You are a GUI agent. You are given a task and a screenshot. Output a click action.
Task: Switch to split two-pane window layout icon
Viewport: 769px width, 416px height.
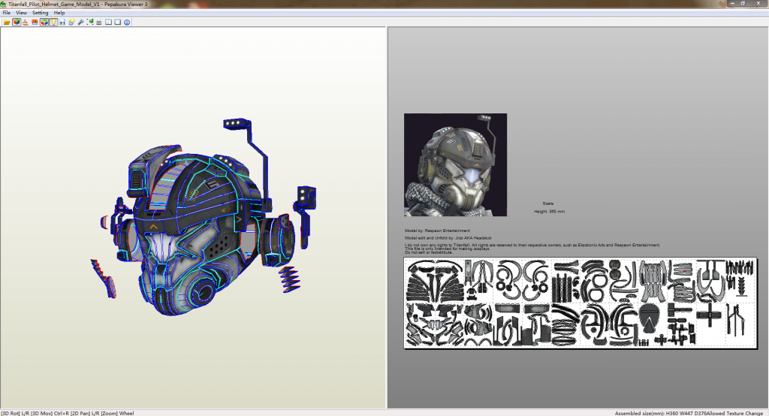tap(108, 22)
